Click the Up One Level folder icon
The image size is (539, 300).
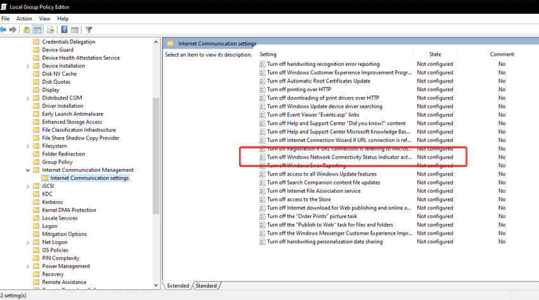coord(27,30)
